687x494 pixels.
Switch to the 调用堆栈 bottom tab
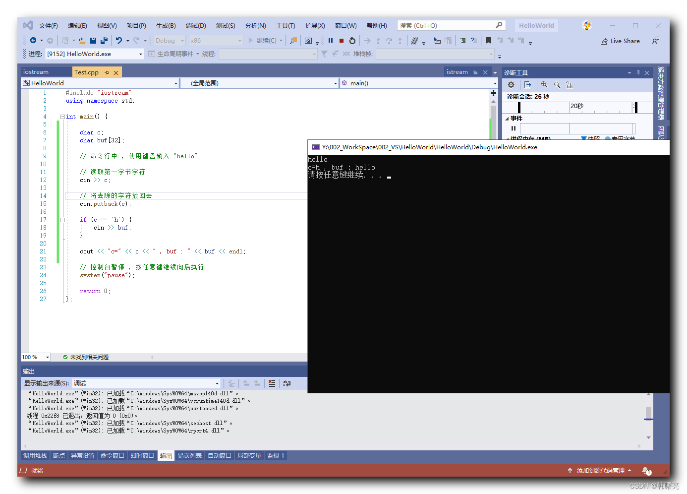35,456
